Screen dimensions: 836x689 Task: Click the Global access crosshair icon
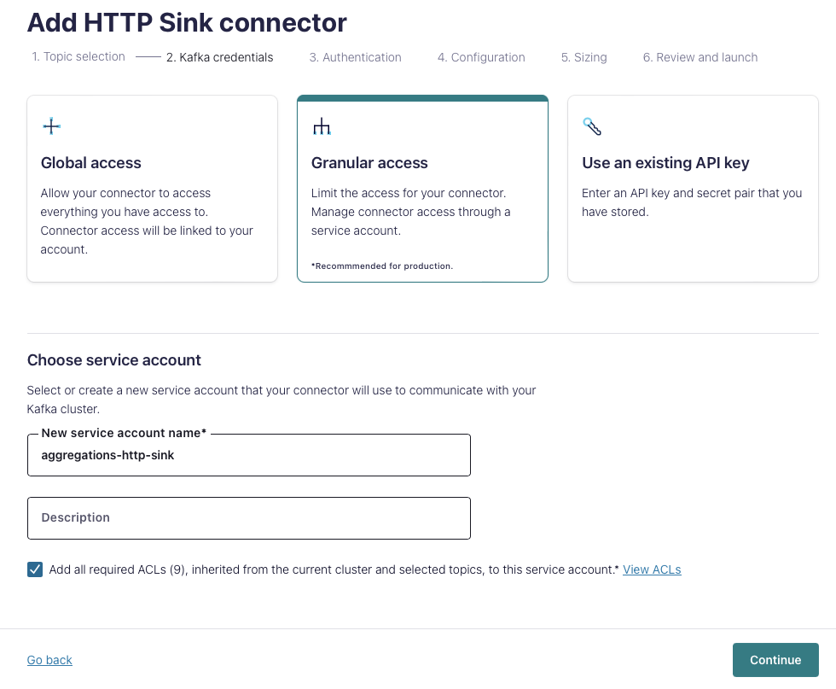pyautogui.click(x=51, y=126)
